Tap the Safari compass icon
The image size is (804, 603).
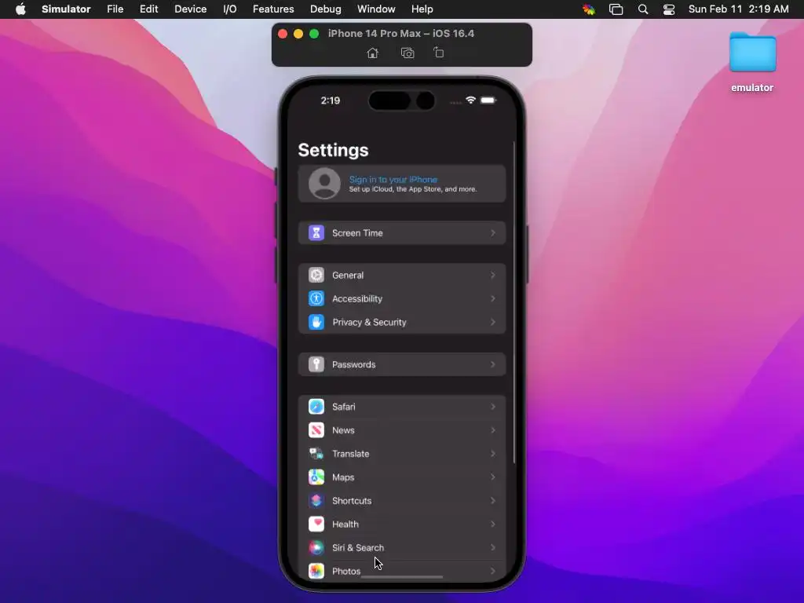(x=316, y=407)
